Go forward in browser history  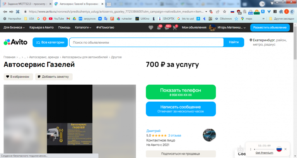[x=11, y=12]
